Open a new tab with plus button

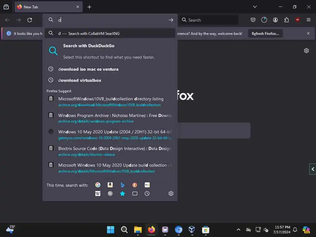tap(89, 7)
